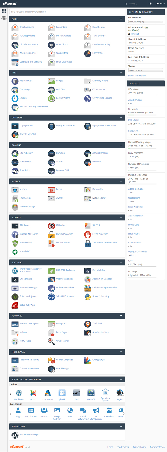The width and height of the screenshot is (167, 452).
Task: Show next Softaculous scripts with right arrow
Action: (x=124, y=394)
